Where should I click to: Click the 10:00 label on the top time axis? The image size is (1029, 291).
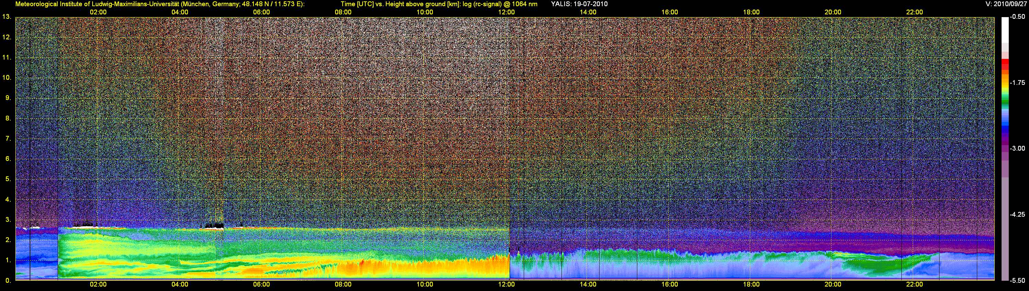[425, 12]
